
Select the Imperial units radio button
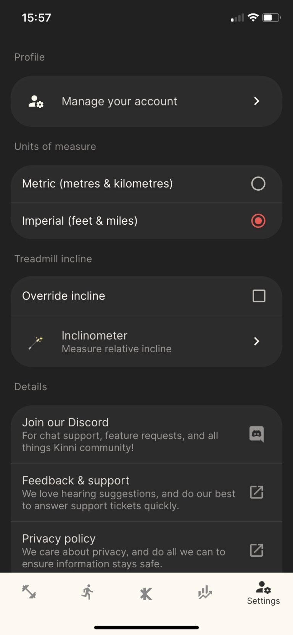(x=258, y=221)
